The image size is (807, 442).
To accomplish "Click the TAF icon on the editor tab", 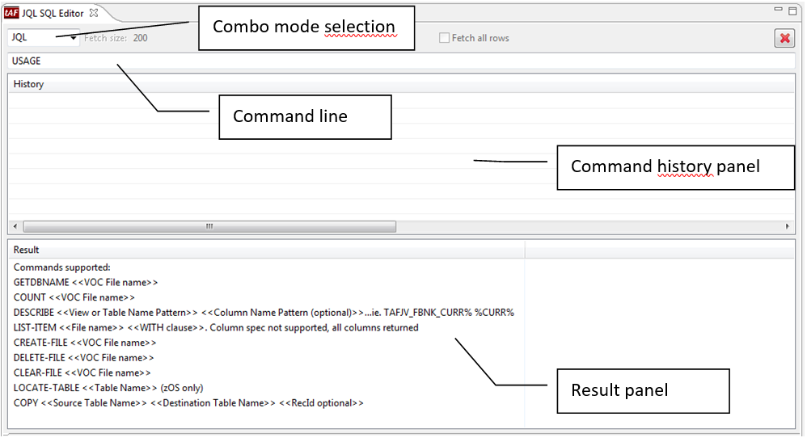I will coord(12,12).
